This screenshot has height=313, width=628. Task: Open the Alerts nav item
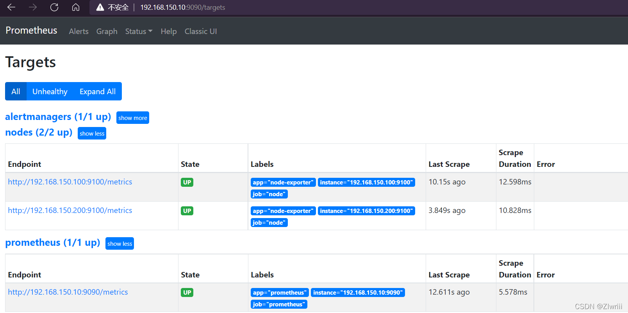tap(78, 31)
